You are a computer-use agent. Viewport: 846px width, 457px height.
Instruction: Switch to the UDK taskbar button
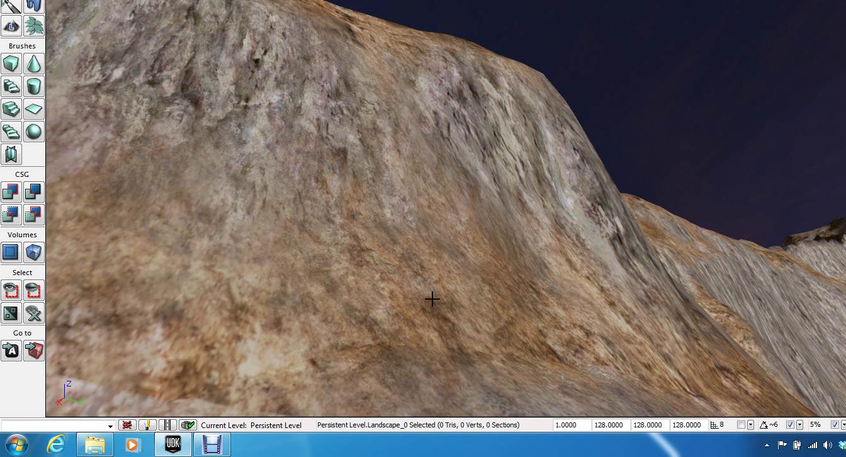(172, 444)
